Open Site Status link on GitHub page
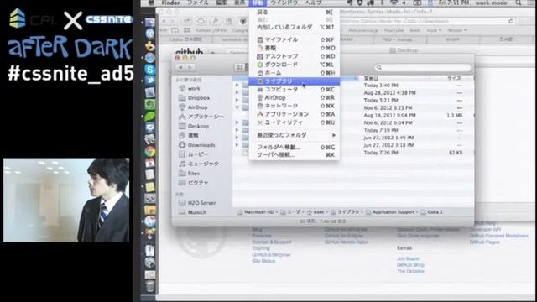Screen dimensions: 537x302 263,261
